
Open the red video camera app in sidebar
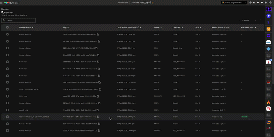pyautogui.click(x=268, y=109)
